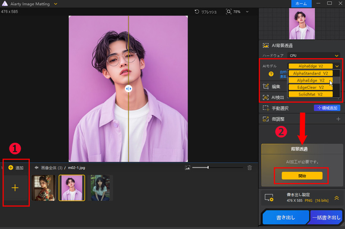Click the 書き出し export button
This screenshot has height=229, width=345.
(x=285, y=217)
